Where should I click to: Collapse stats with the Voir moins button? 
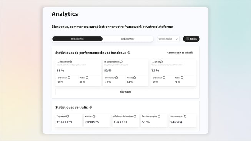coord(125,92)
